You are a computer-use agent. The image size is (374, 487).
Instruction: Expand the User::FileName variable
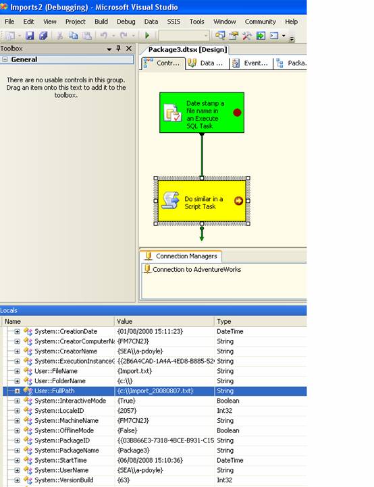[x=17, y=371]
